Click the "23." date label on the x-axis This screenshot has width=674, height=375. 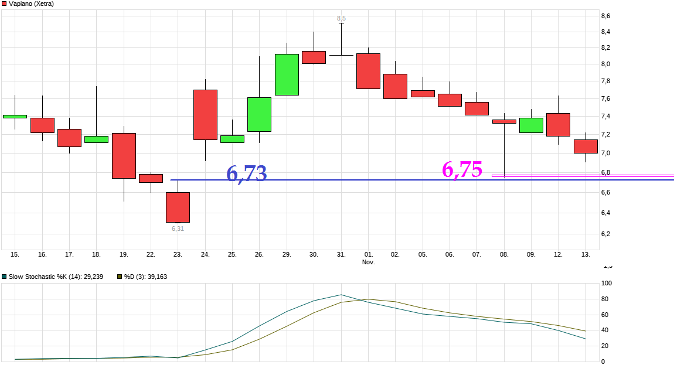pos(177,254)
